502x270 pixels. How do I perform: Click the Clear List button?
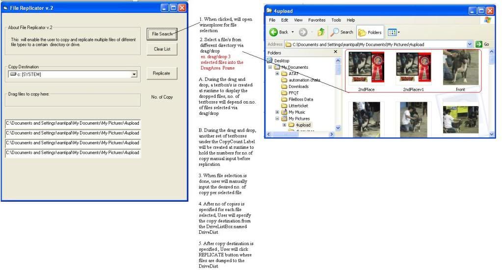(161, 49)
